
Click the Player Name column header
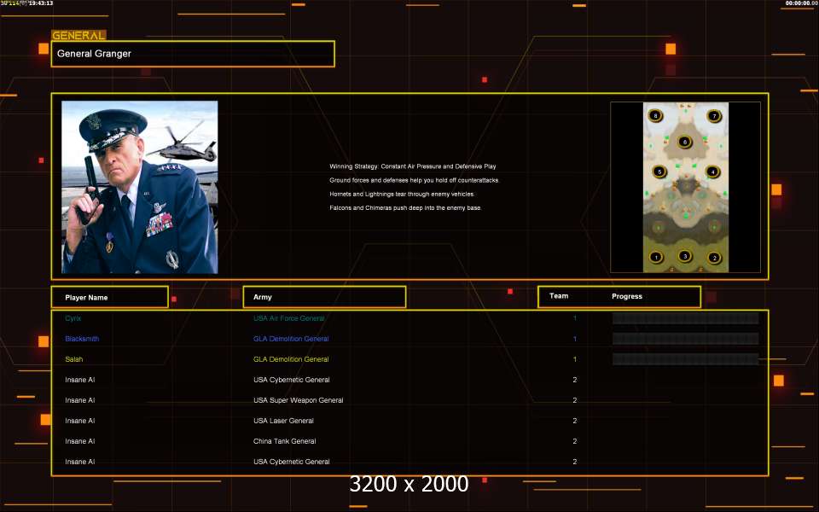[x=109, y=297]
